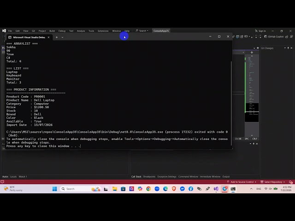
Task: Switch to the Exception Settings tab
Action: click(167, 177)
